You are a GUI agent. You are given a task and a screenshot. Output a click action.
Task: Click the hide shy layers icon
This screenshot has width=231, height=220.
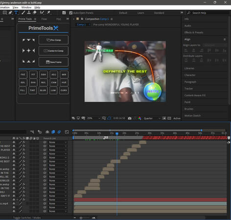47,132
